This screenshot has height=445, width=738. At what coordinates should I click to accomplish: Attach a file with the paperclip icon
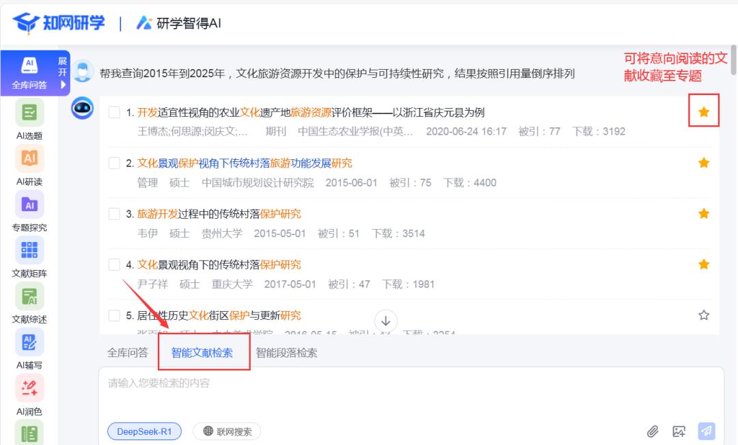[653, 431]
